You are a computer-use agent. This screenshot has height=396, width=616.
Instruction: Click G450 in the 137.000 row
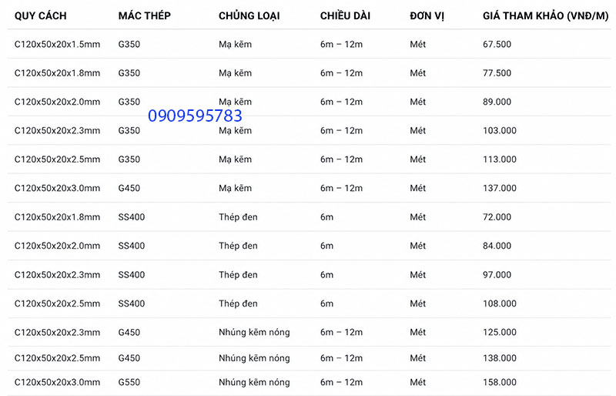pos(129,188)
